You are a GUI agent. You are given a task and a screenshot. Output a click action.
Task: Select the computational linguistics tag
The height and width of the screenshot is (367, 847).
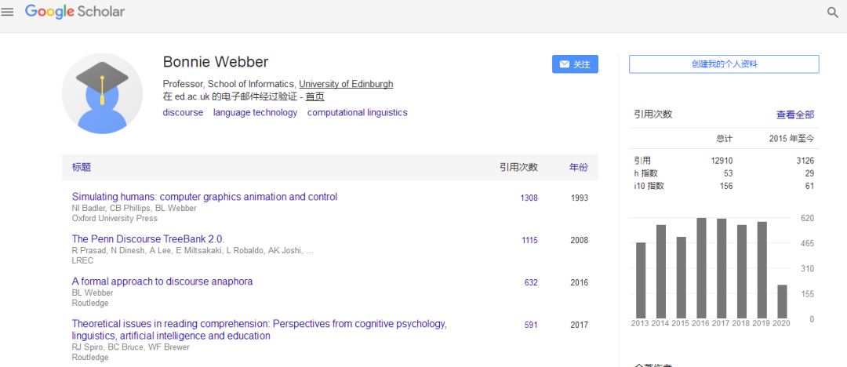click(357, 112)
